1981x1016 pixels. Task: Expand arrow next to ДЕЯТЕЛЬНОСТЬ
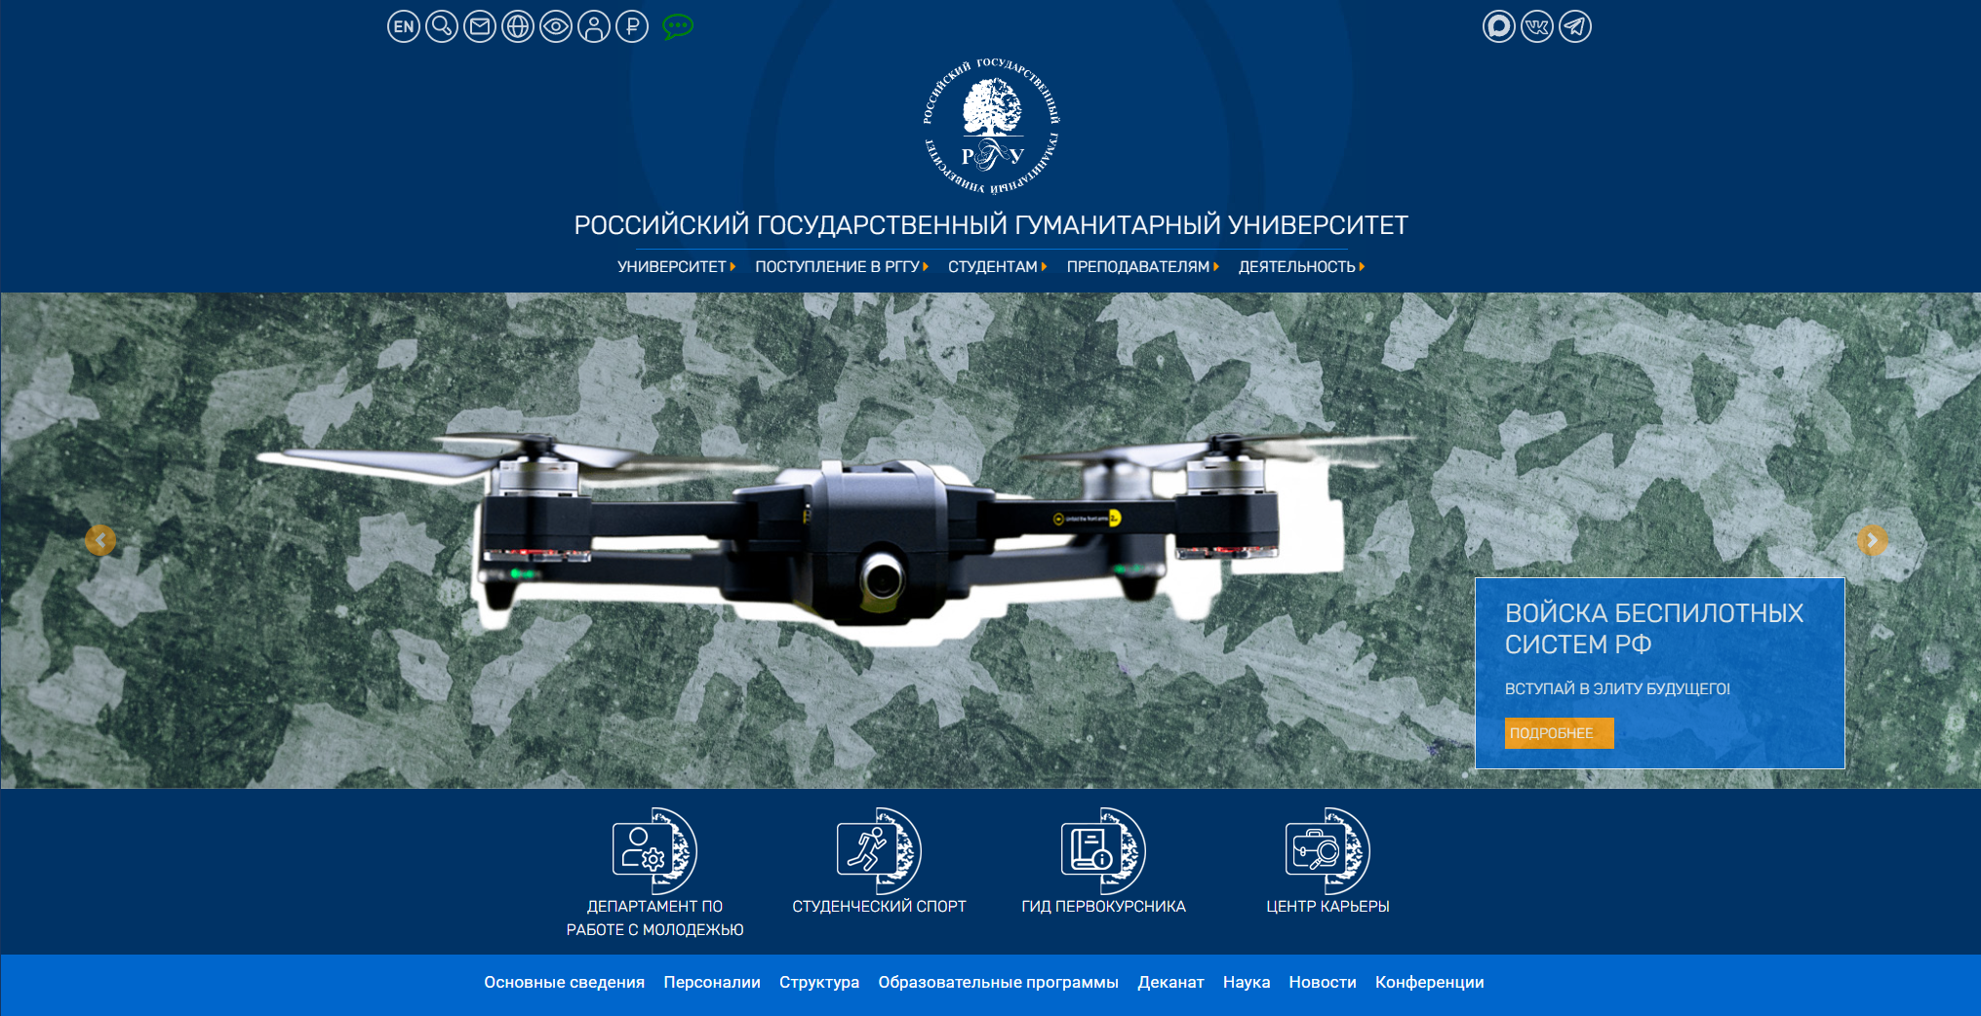tap(1362, 266)
